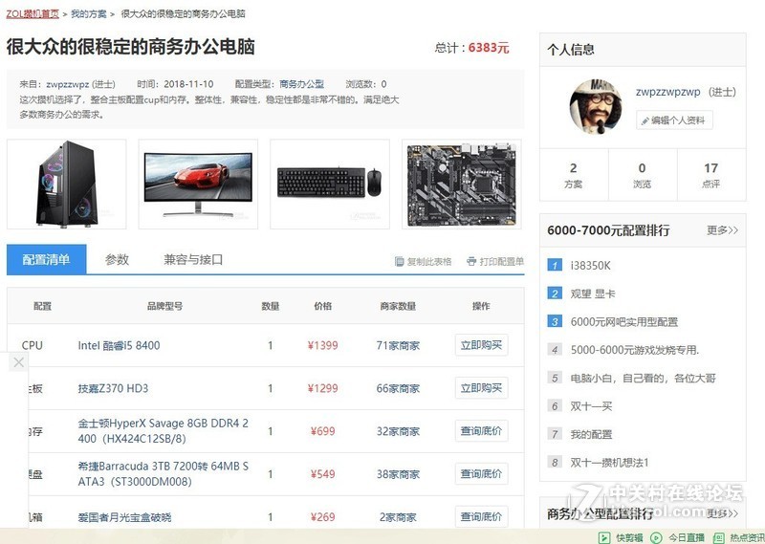Click author zwpzzwpz in the info bar
This screenshot has width=765, height=544.
(x=67, y=84)
